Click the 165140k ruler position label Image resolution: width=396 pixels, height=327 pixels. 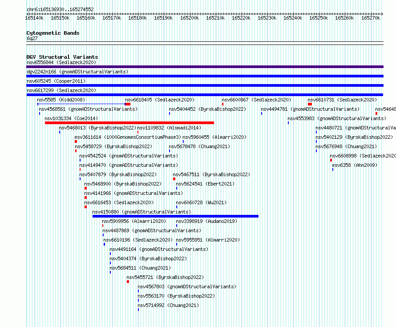[34, 18]
